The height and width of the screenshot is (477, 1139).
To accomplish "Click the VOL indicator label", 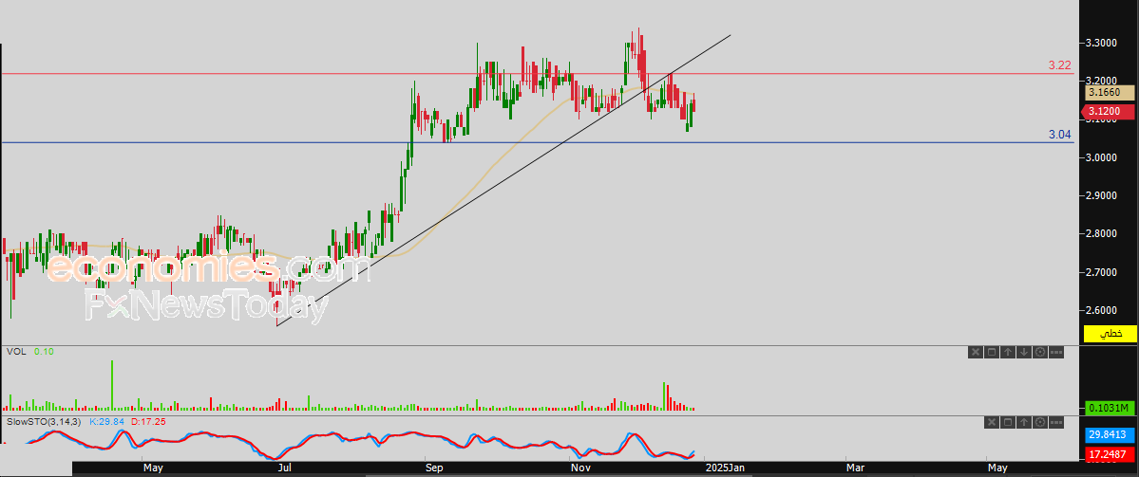I will pyautogui.click(x=15, y=351).
